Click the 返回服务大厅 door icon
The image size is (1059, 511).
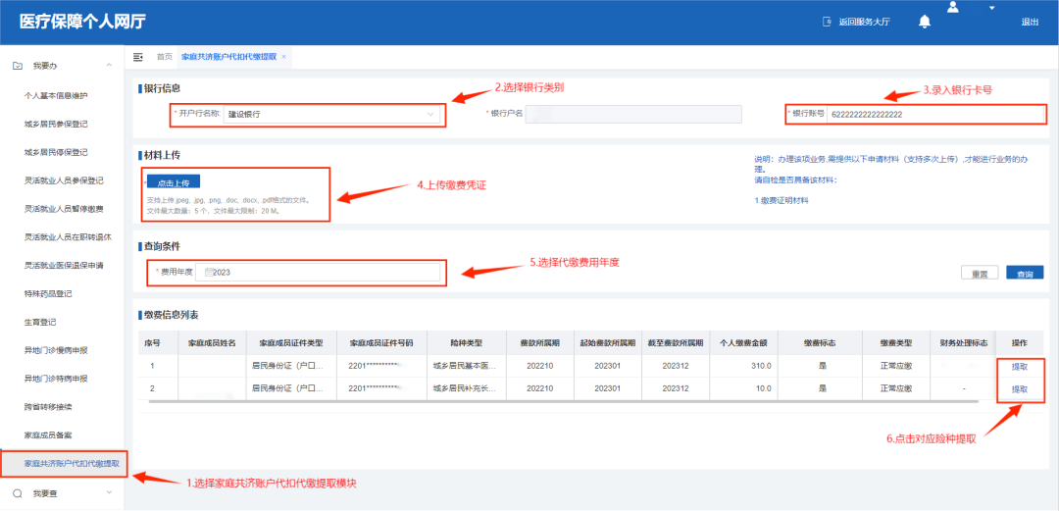(826, 22)
